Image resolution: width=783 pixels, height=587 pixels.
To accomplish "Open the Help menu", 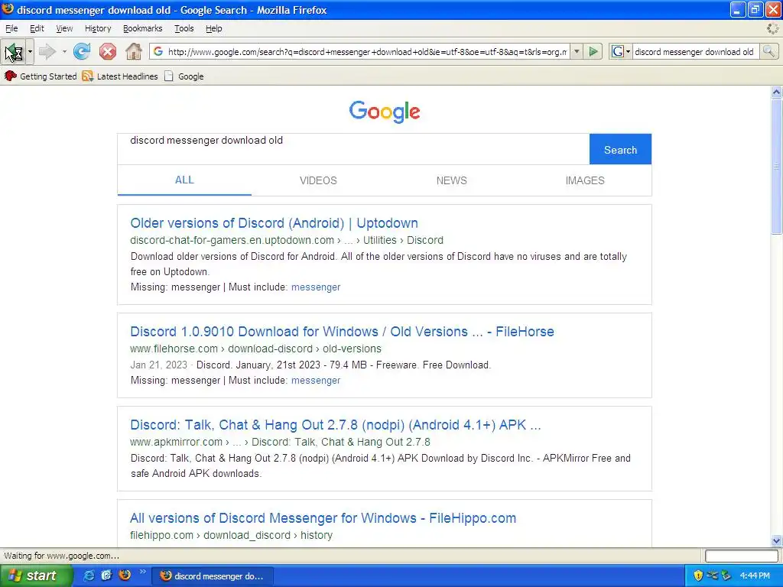I will click(x=214, y=28).
